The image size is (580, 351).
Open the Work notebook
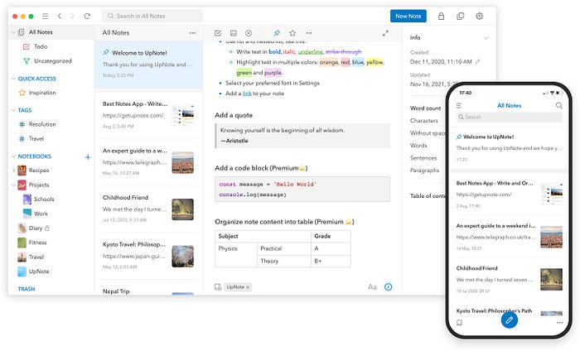click(x=41, y=214)
